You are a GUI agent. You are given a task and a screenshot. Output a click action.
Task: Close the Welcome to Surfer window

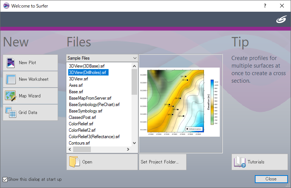pos(282,6)
